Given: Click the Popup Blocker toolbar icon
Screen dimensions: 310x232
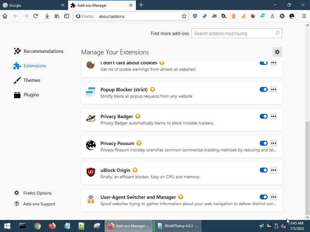Looking at the screenshot, I should click(x=262, y=16).
